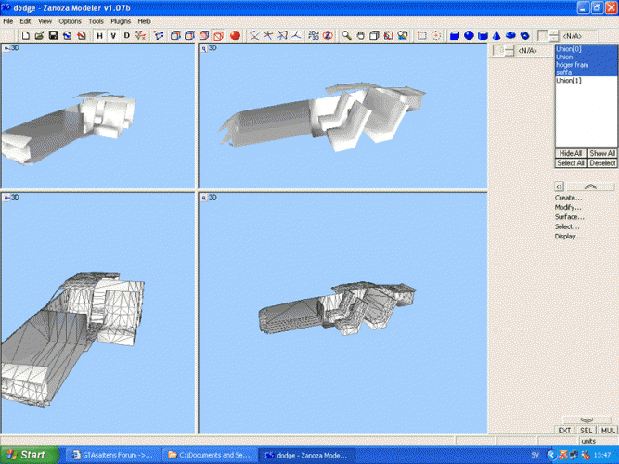Toggle the V axis constraint

coord(113,36)
